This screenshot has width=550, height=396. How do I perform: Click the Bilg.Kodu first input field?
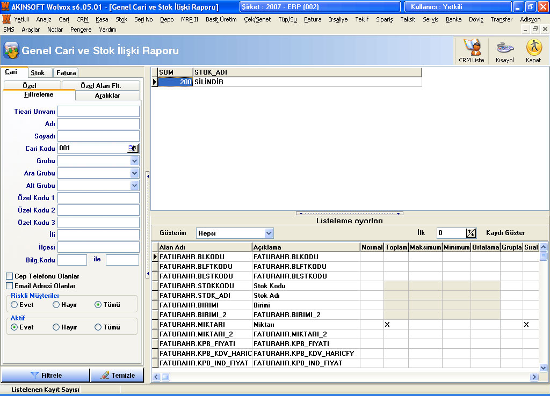[73, 260]
